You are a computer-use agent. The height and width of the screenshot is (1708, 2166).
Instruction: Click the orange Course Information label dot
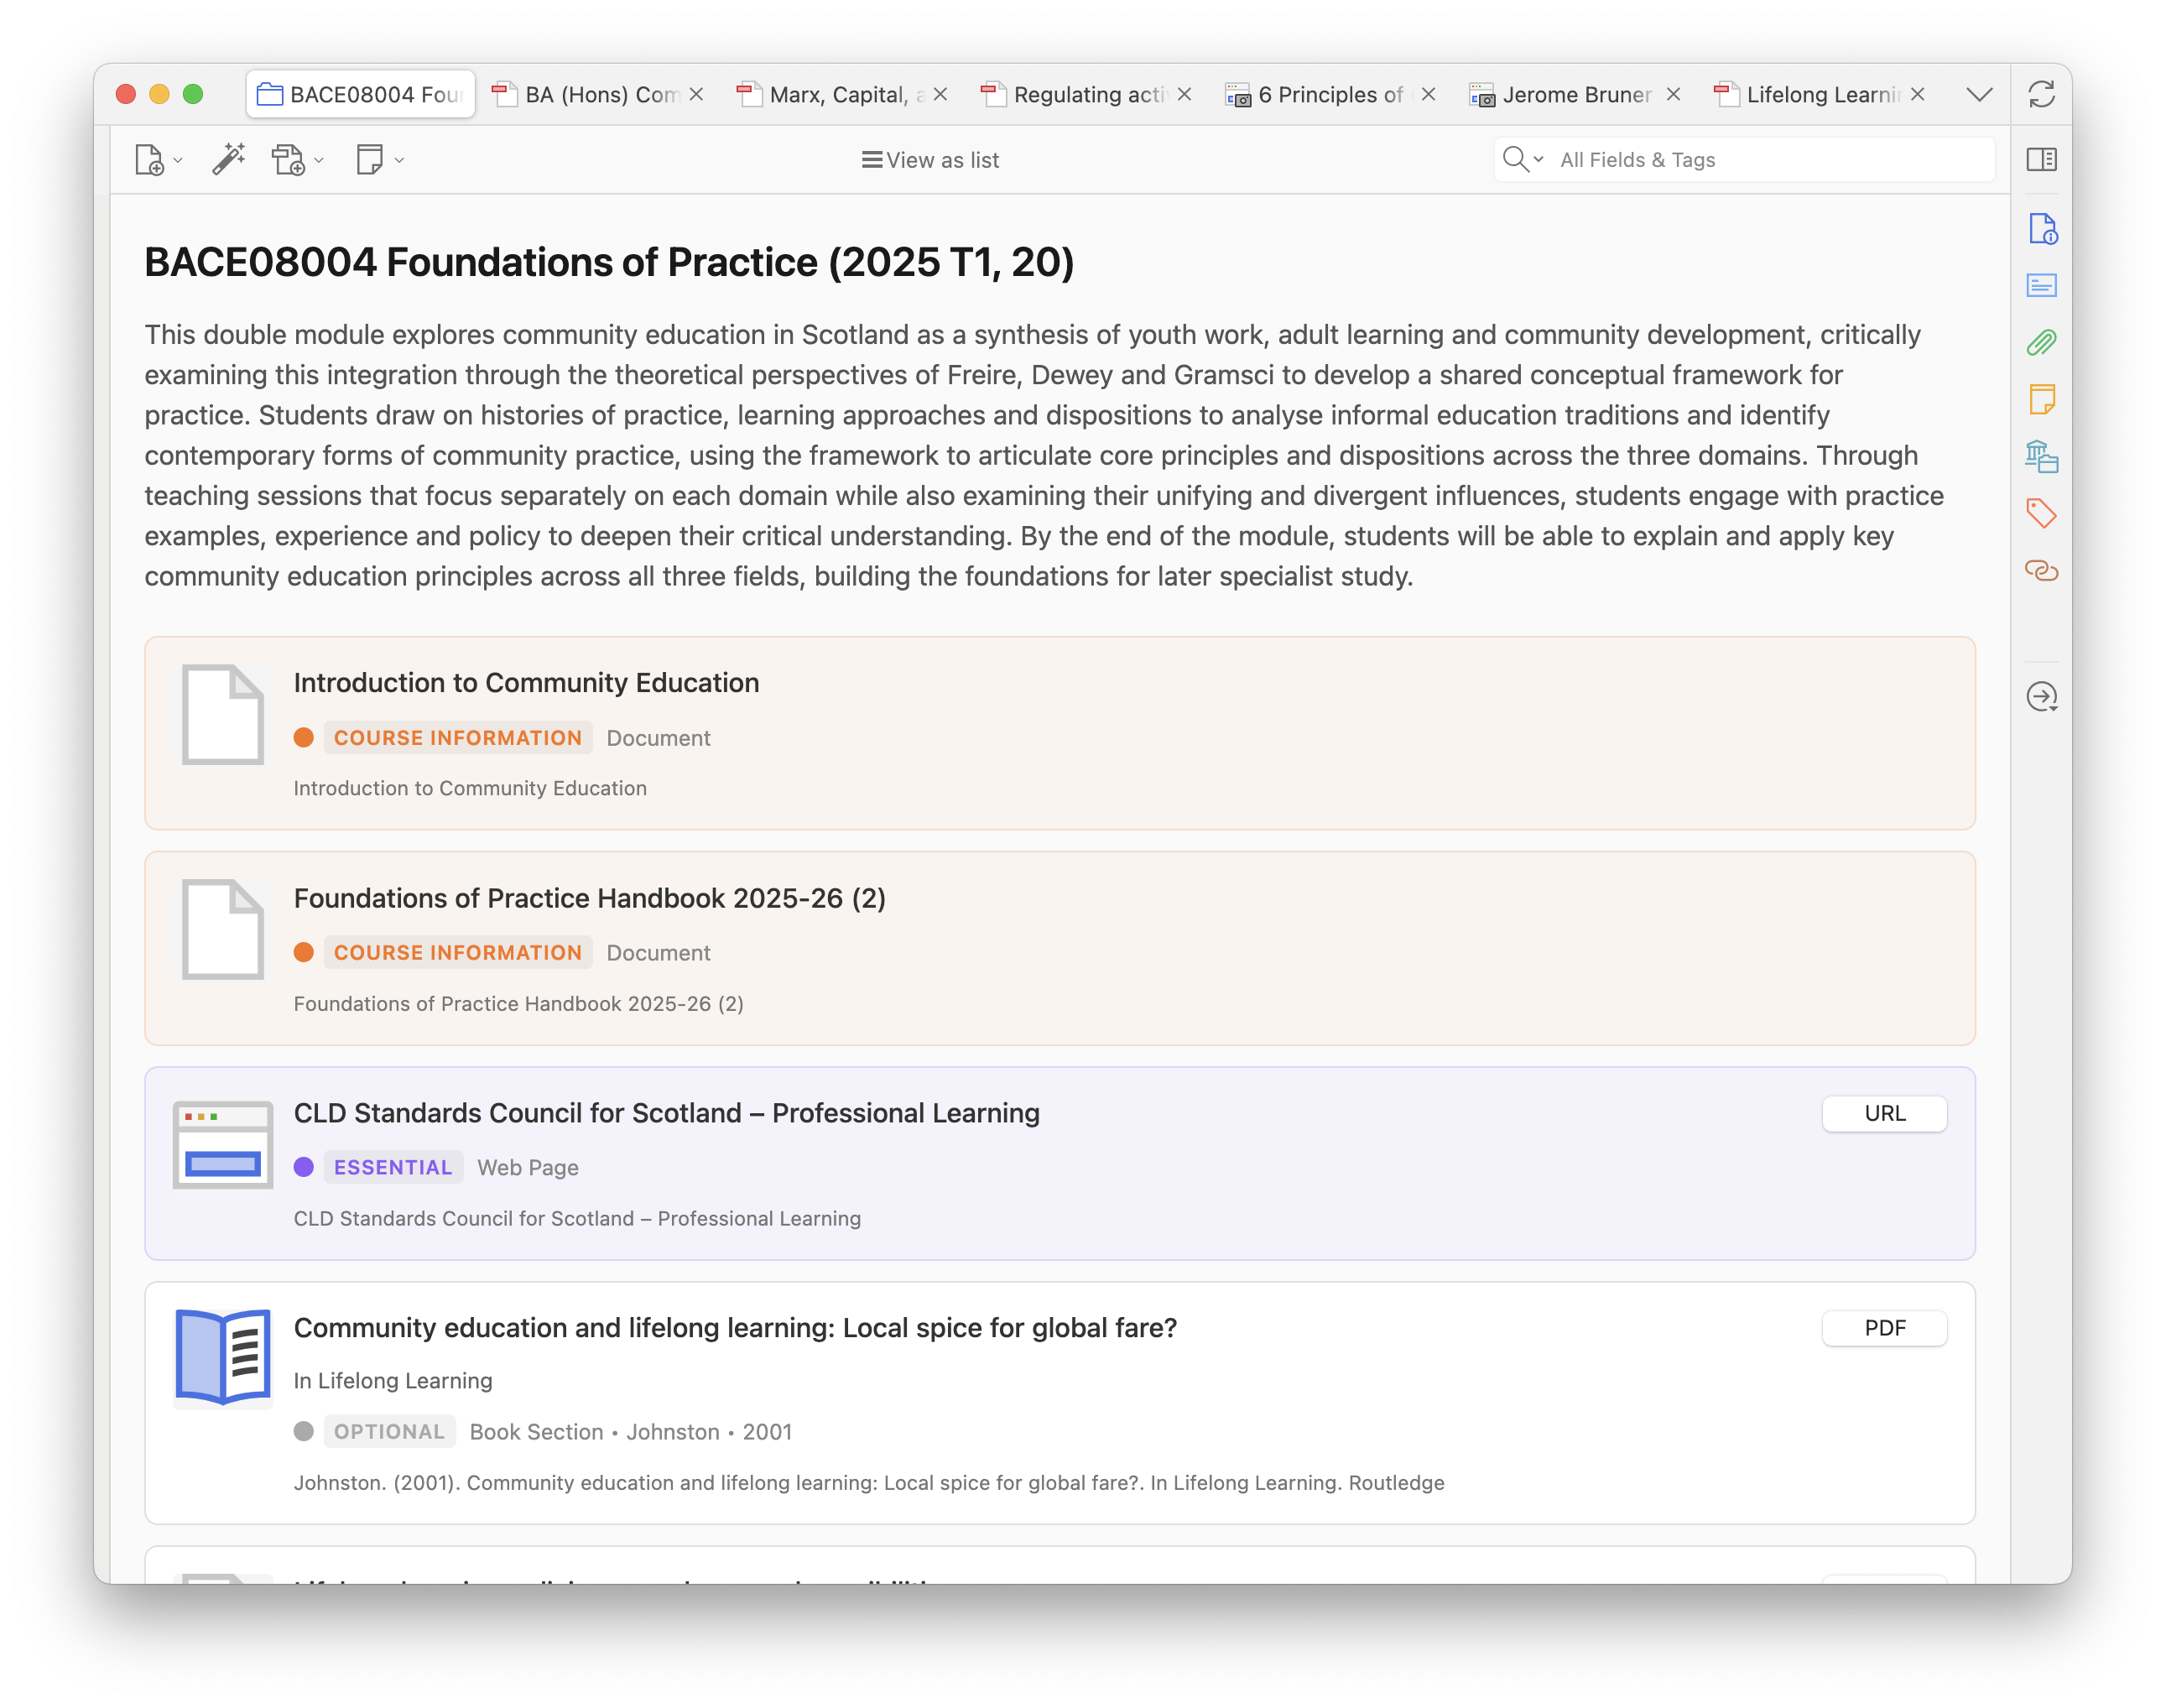pos(304,738)
